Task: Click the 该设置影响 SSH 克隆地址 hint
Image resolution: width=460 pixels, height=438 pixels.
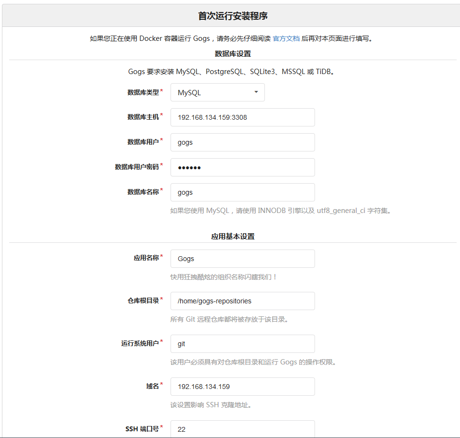Action: pos(210,405)
